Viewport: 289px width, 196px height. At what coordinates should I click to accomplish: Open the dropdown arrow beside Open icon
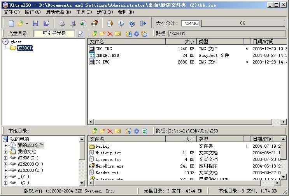(27, 23)
